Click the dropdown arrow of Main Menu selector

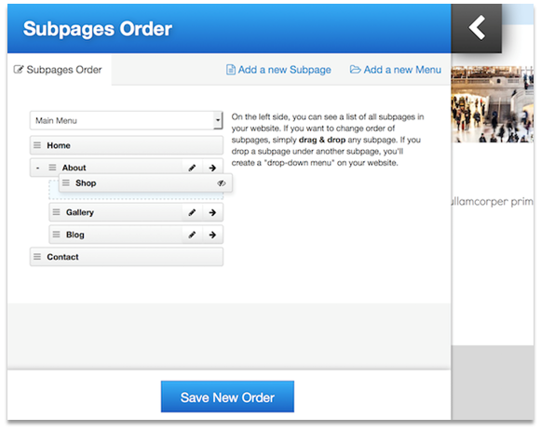[x=218, y=120]
